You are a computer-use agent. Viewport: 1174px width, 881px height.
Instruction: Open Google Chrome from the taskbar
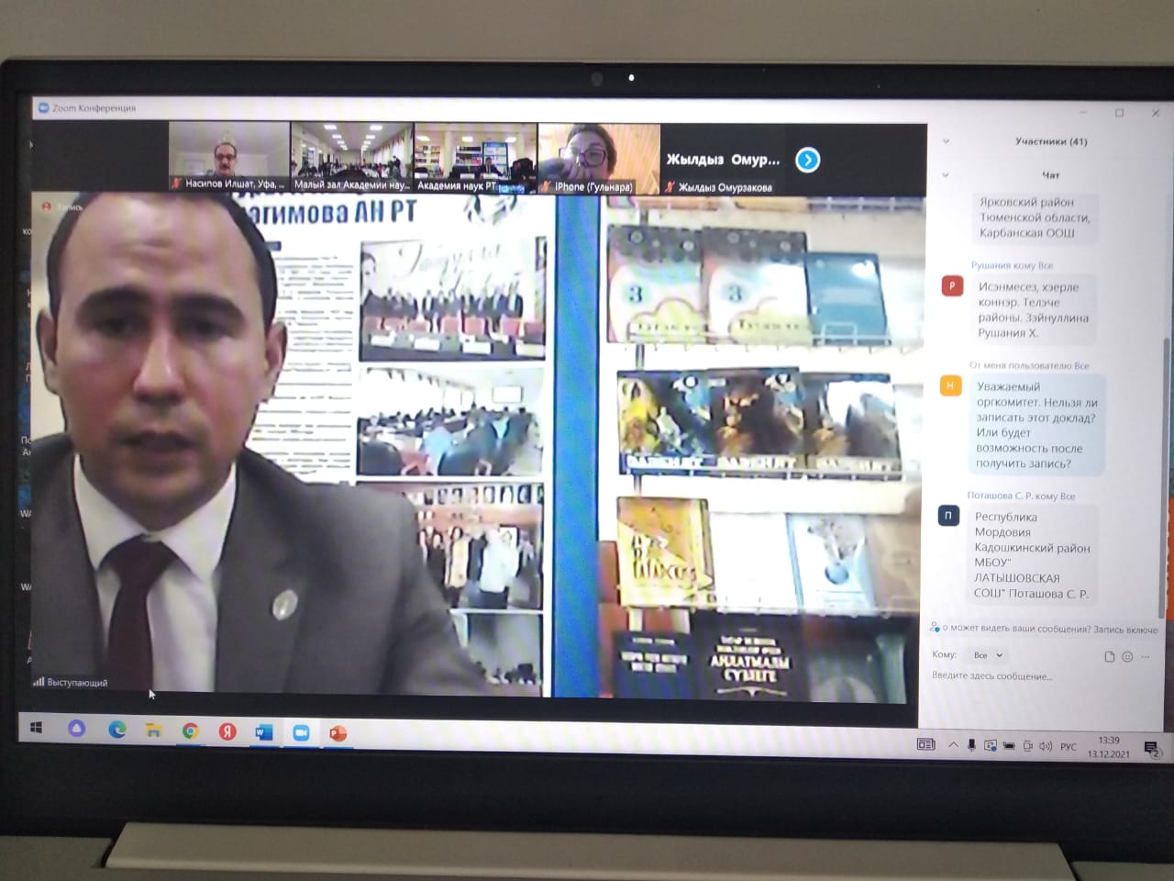click(190, 731)
